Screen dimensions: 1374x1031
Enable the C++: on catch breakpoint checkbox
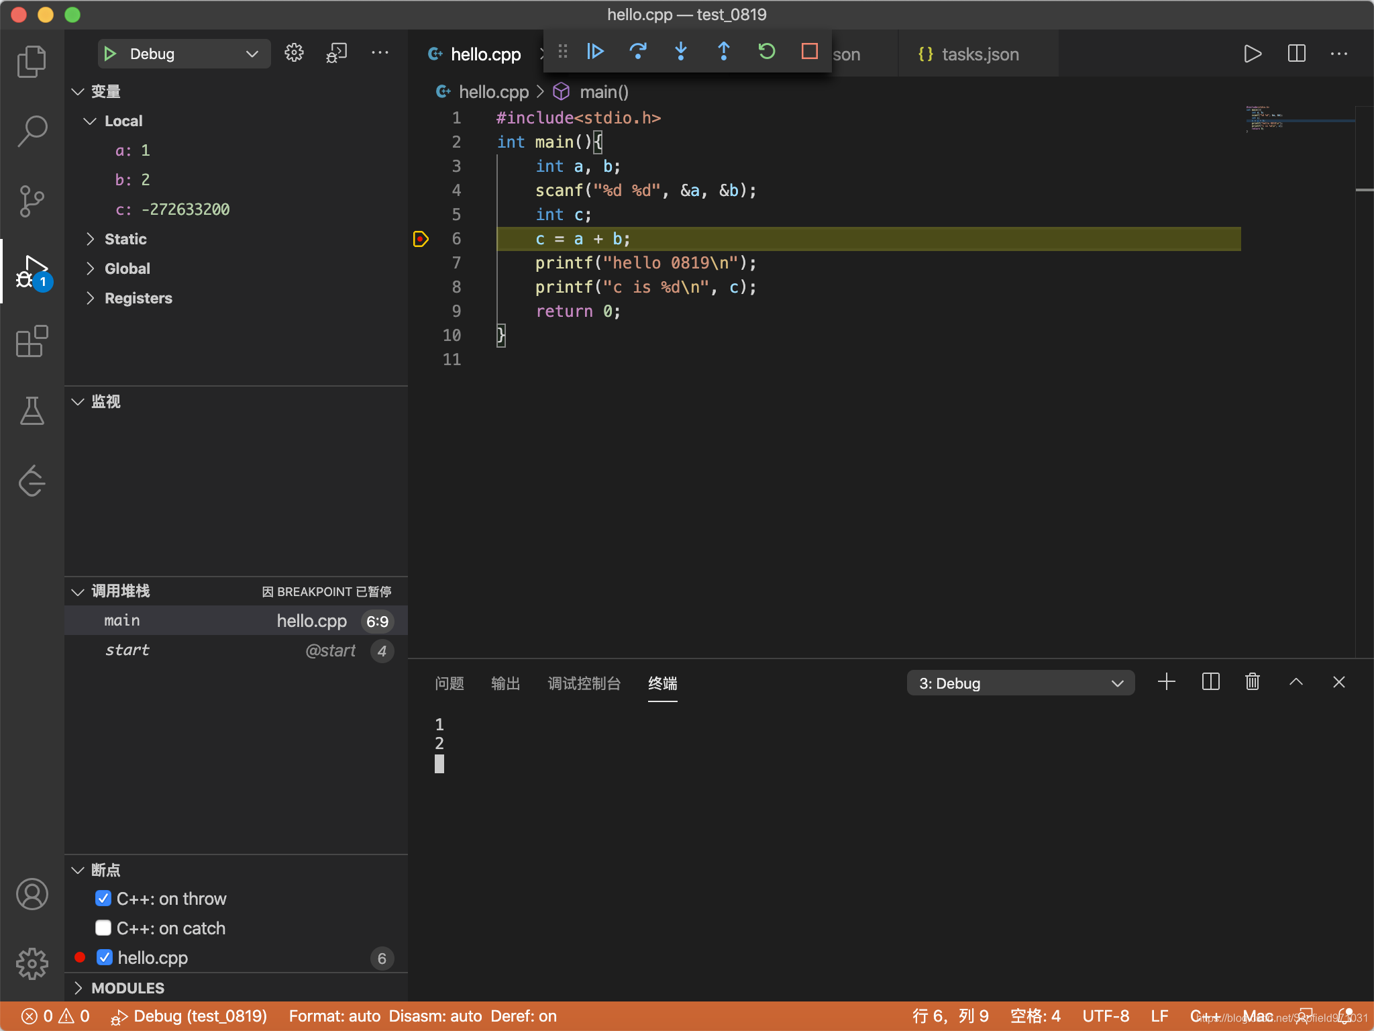[x=103, y=928]
